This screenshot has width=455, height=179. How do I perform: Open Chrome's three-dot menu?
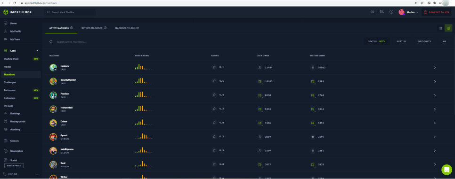point(452,3)
